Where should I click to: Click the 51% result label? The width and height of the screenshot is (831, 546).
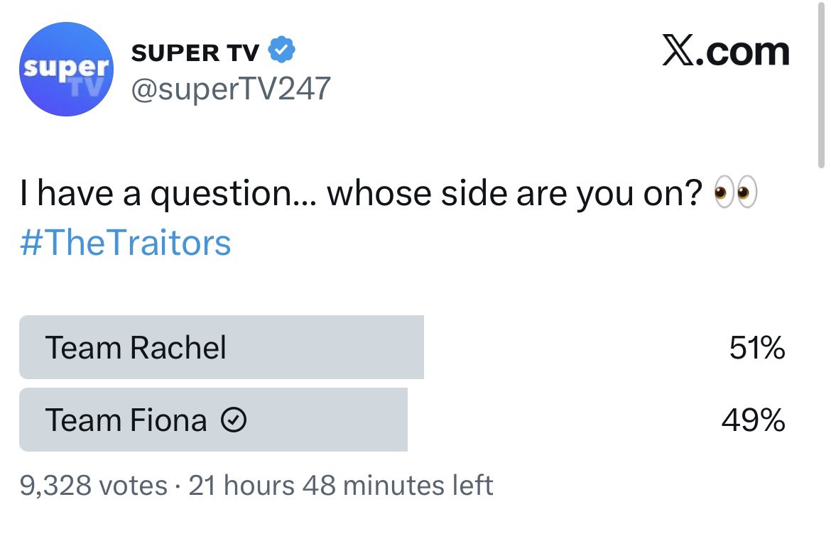point(756,348)
